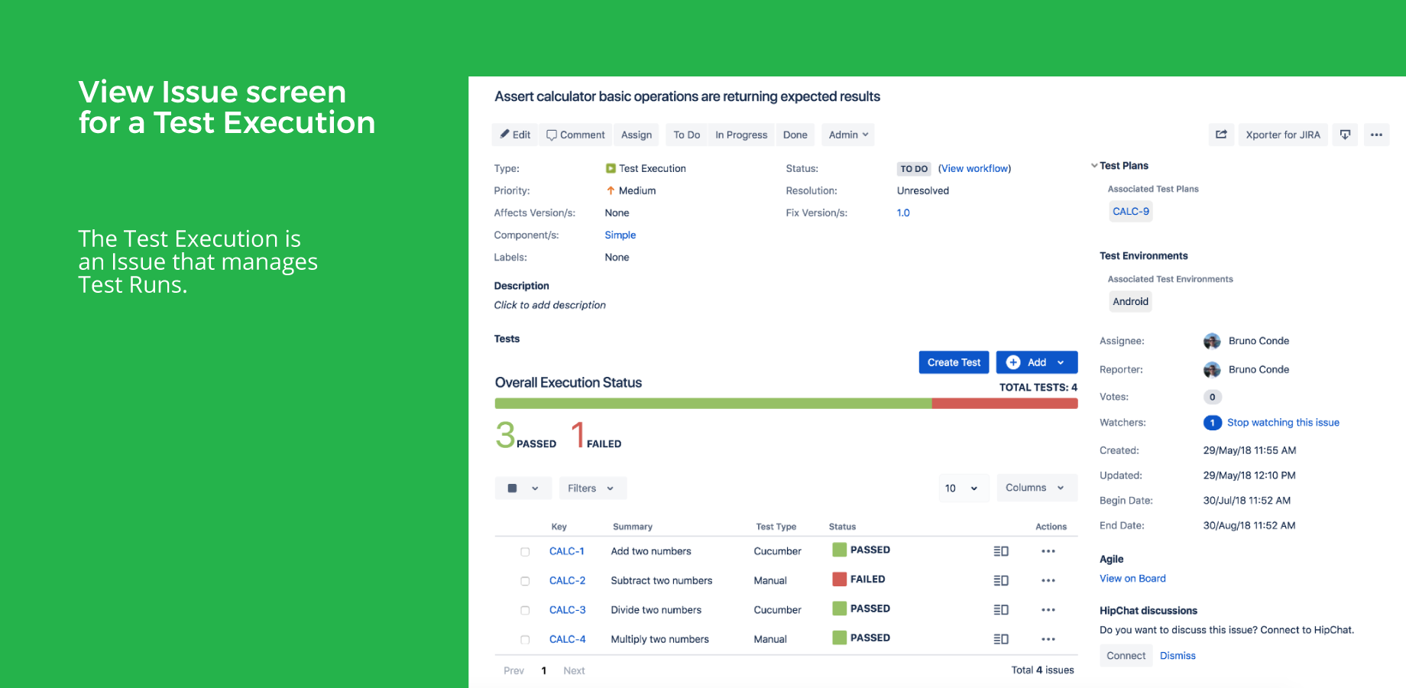Image resolution: width=1406 pixels, height=688 pixels.
Task: Sort tests by Status column header
Action: click(842, 527)
